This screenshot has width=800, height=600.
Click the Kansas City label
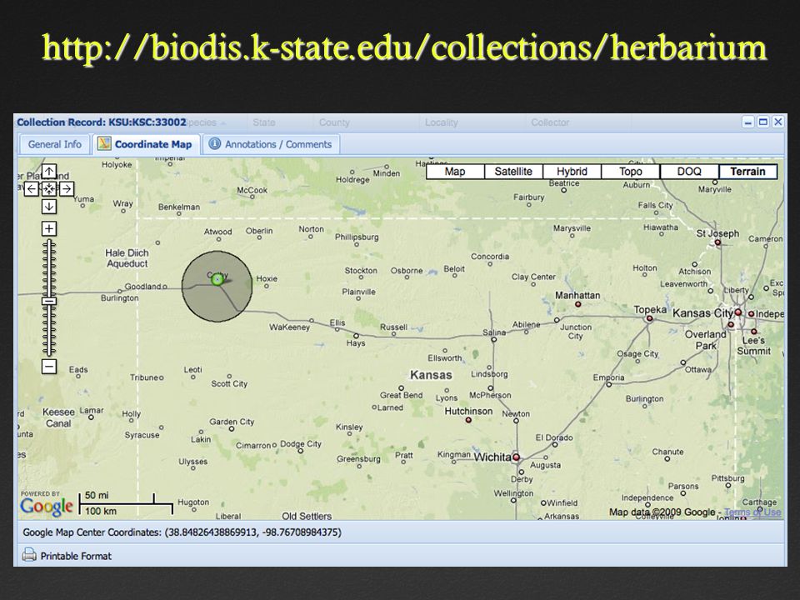(702, 312)
